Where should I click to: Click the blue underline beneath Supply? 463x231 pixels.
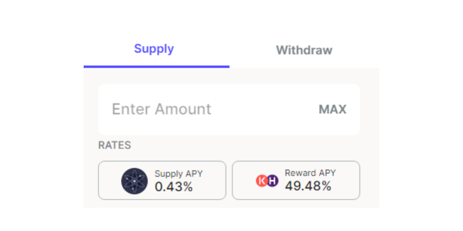coord(157,67)
